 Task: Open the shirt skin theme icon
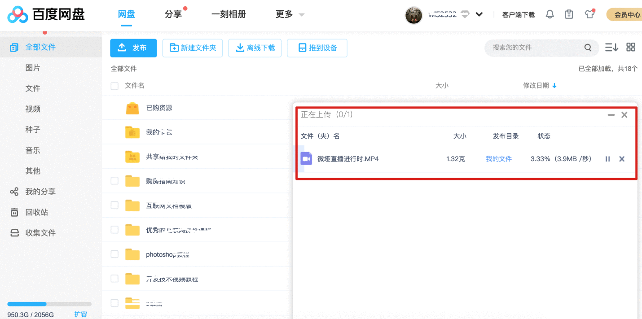click(589, 14)
